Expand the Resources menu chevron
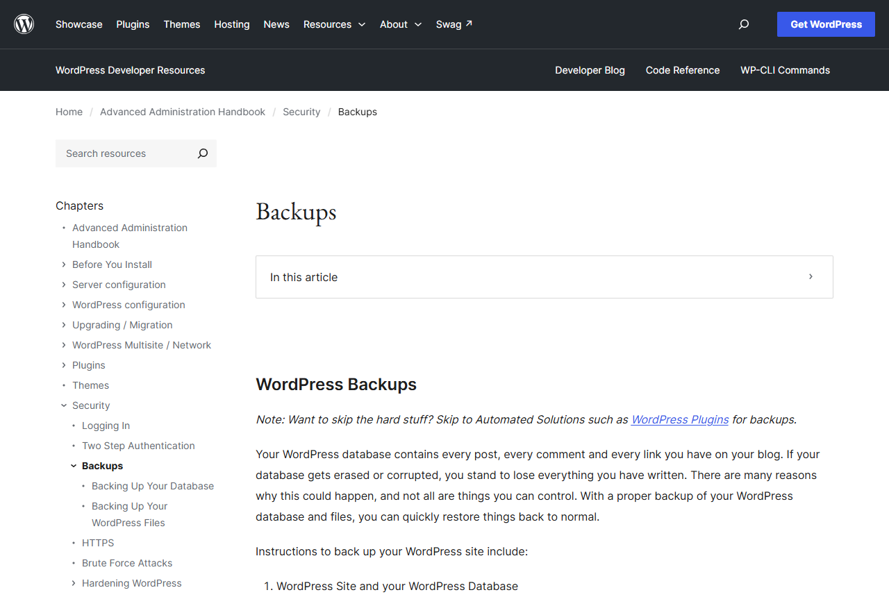 coord(362,24)
